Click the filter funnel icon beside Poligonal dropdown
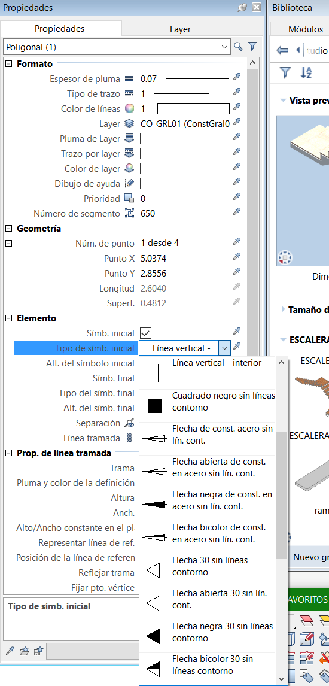Viewport: 329px width, 686px height. (x=252, y=46)
